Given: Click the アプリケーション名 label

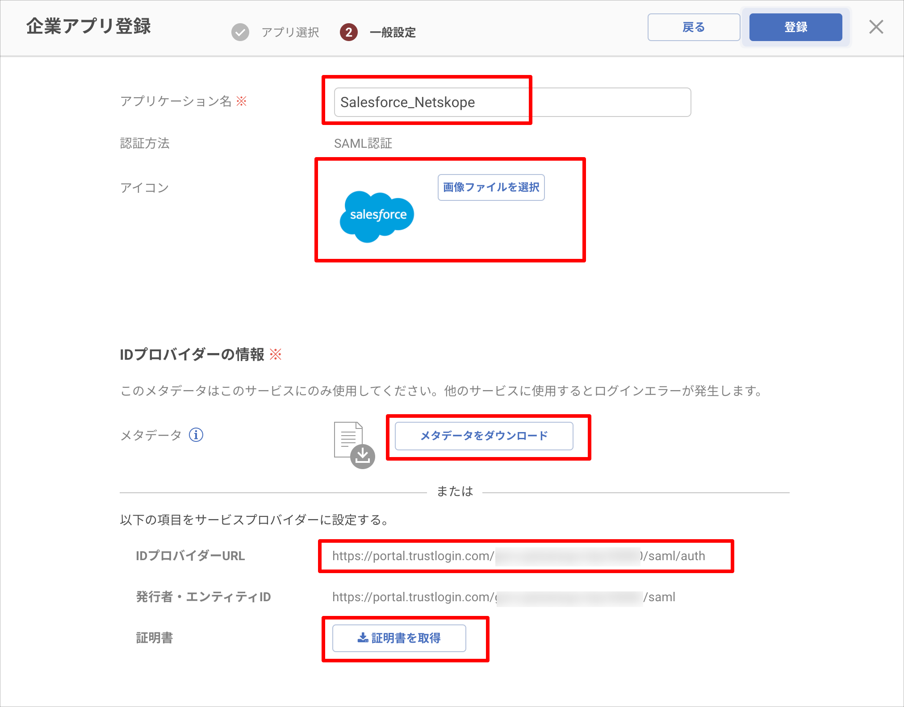Looking at the screenshot, I should point(176,101).
